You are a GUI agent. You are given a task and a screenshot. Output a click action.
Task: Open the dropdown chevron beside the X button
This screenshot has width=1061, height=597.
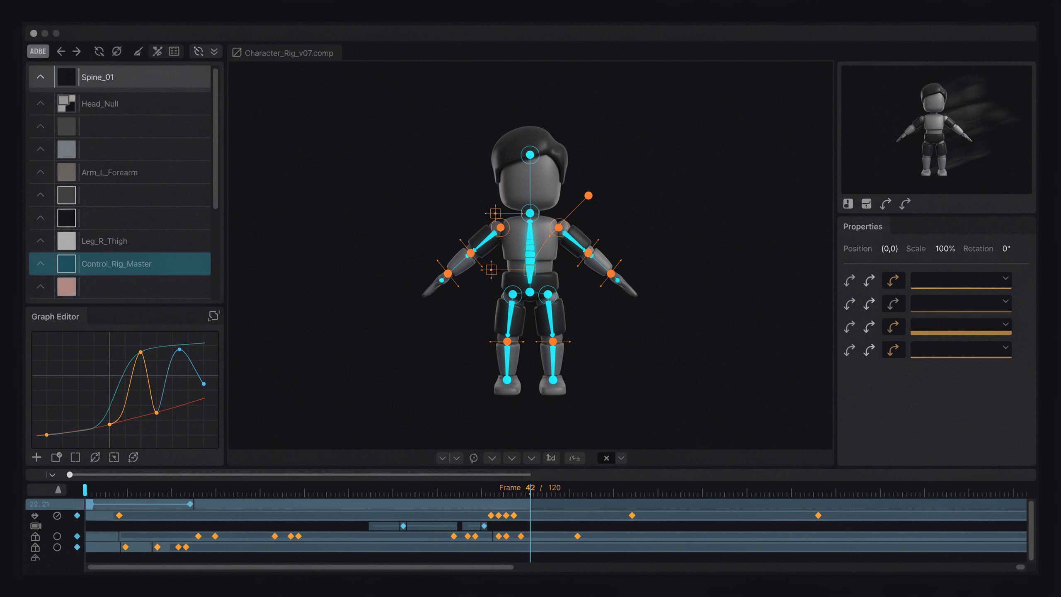[621, 458]
